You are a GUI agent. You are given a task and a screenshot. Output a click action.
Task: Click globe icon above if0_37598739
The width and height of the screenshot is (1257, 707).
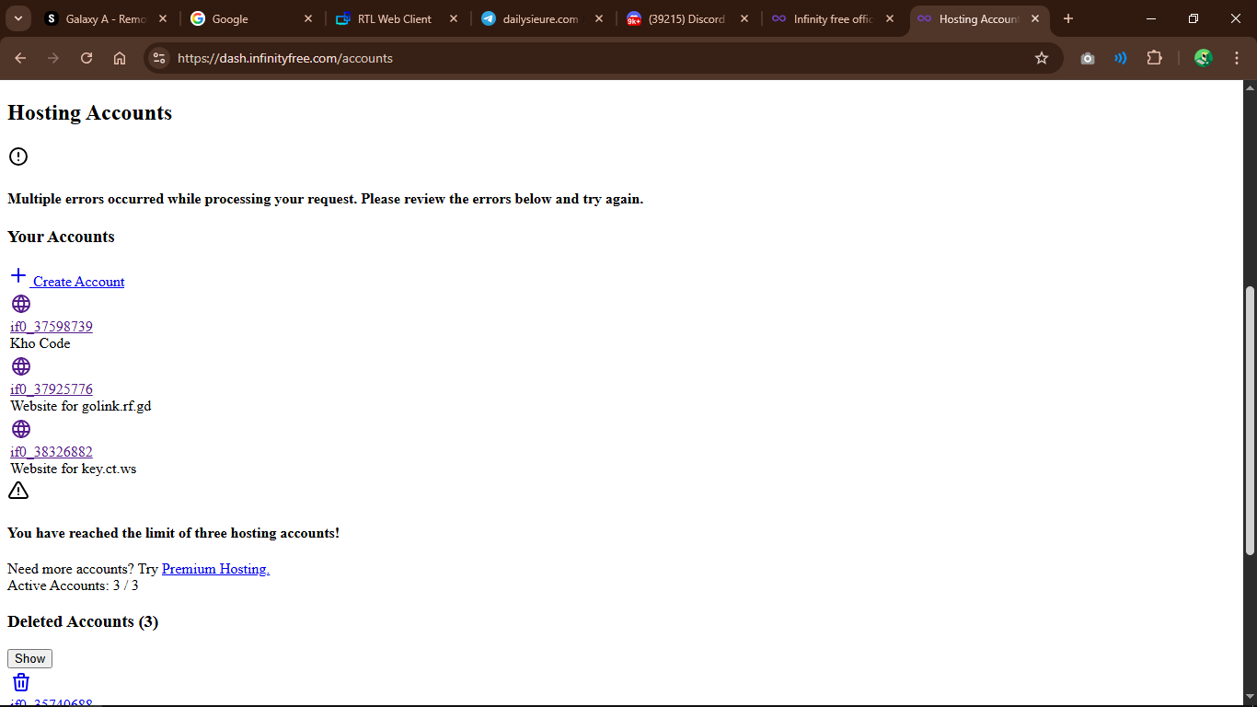point(20,304)
